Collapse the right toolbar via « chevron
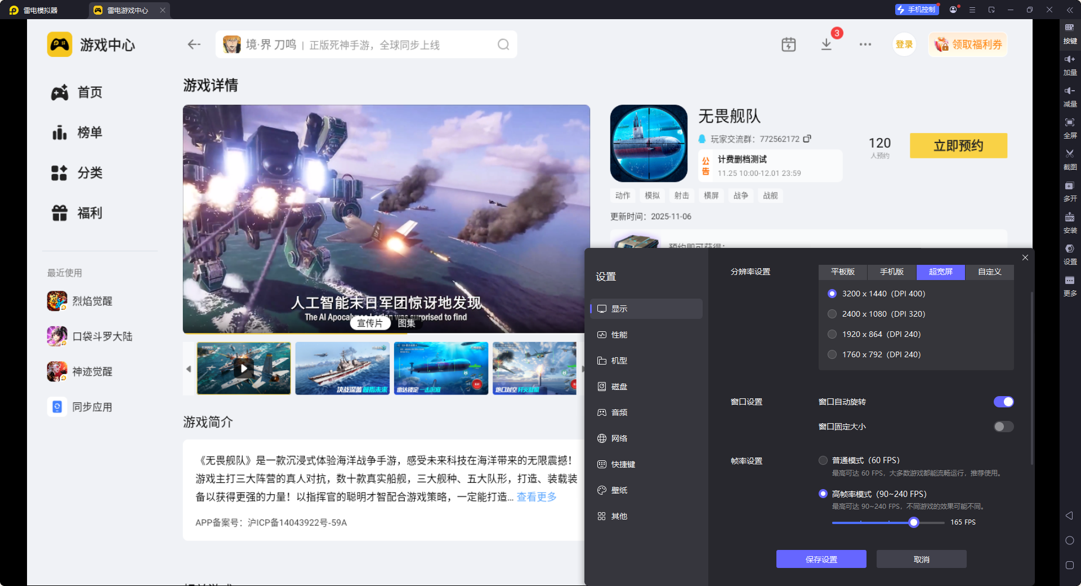Viewport: 1081px width, 586px height. pyautogui.click(x=1070, y=10)
